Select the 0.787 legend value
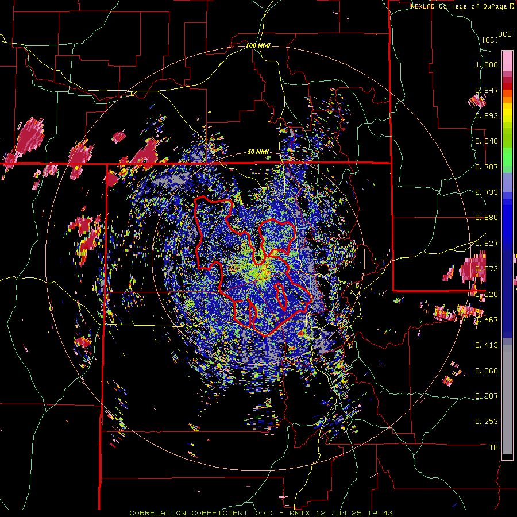Viewport: 517px width, 517px height. tap(487, 167)
